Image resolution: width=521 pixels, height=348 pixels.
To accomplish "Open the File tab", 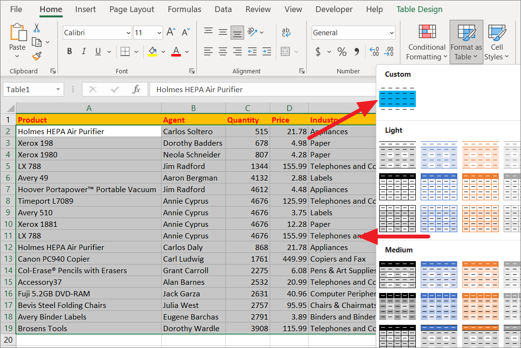I will [16, 9].
